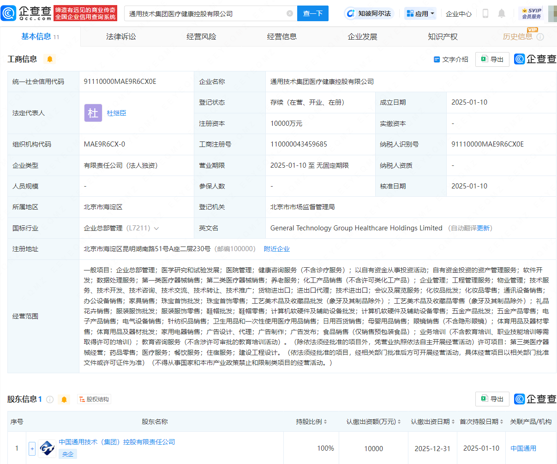Open SVIP 会员服务 badge

532,13
